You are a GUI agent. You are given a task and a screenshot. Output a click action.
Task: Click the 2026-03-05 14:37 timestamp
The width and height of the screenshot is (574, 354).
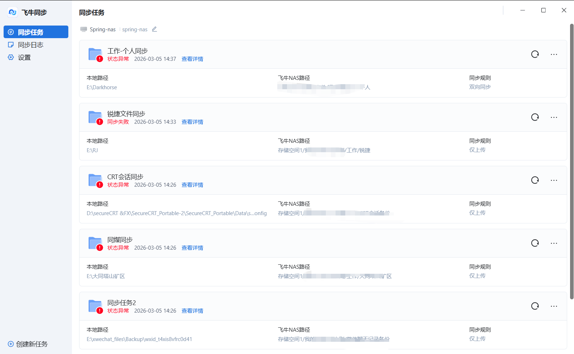(x=155, y=59)
